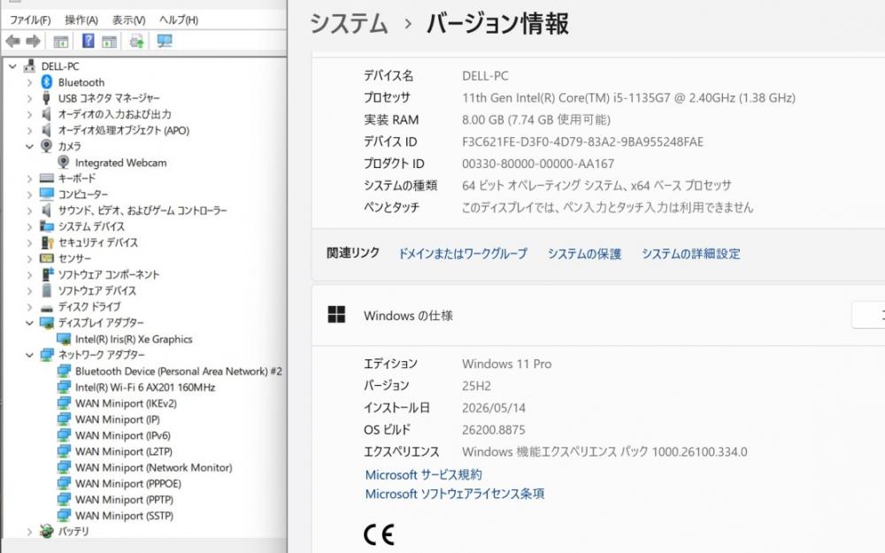Screen dimensions: 885x553
Task: Expand the ディスク ドライブ category
Action: click(x=29, y=308)
